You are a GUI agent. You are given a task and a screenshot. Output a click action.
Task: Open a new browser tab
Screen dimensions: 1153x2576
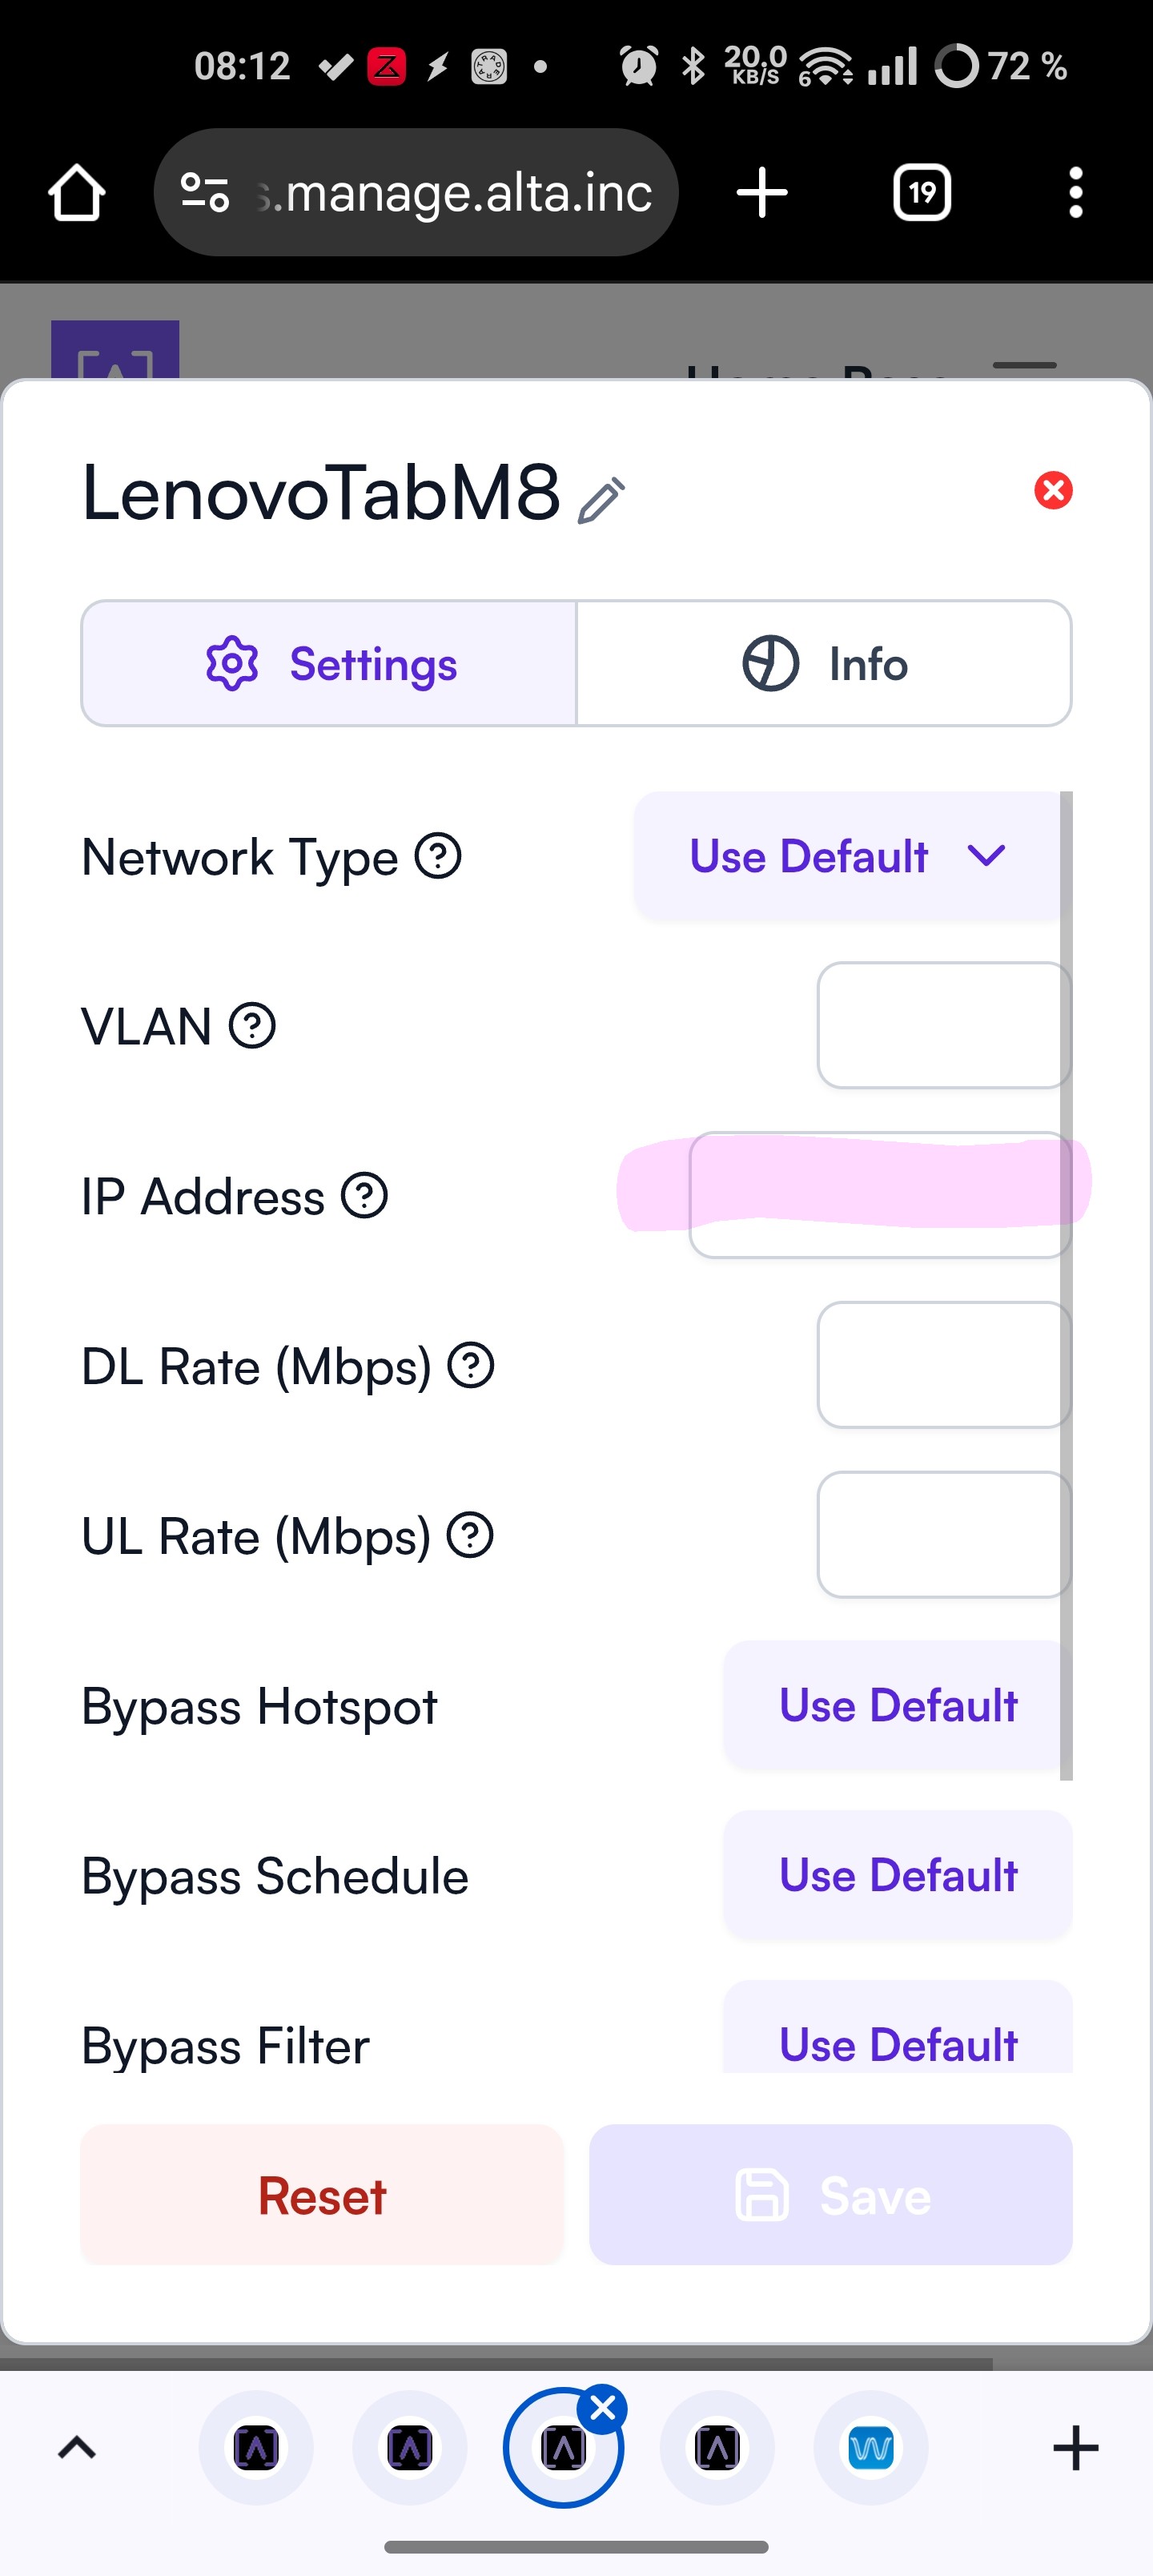pyautogui.click(x=762, y=193)
